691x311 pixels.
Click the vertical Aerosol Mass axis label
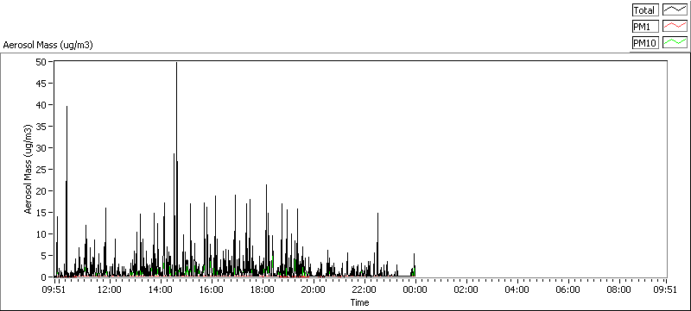(29, 169)
